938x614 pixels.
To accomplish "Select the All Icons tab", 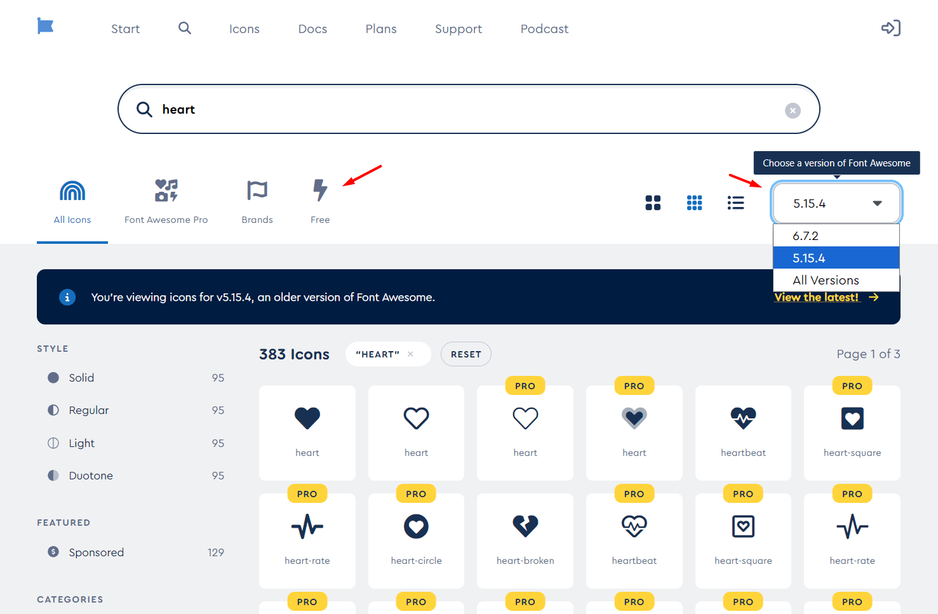I will [x=72, y=203].
